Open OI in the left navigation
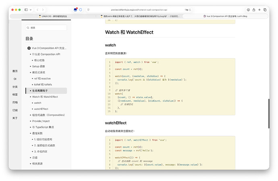 15,79
